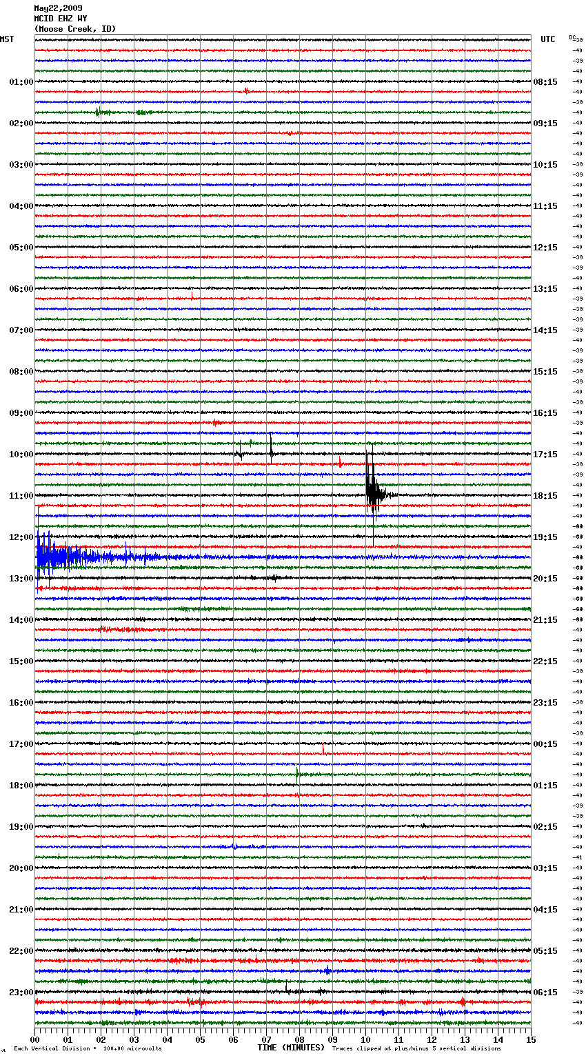Select the 10:00 MST time label

click(21, 455)
